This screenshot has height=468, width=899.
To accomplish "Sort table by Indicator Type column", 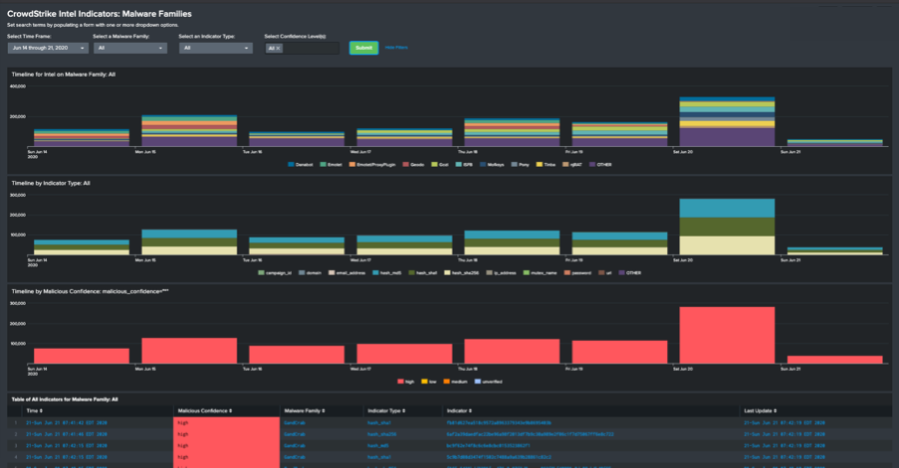I will point(386,410).
